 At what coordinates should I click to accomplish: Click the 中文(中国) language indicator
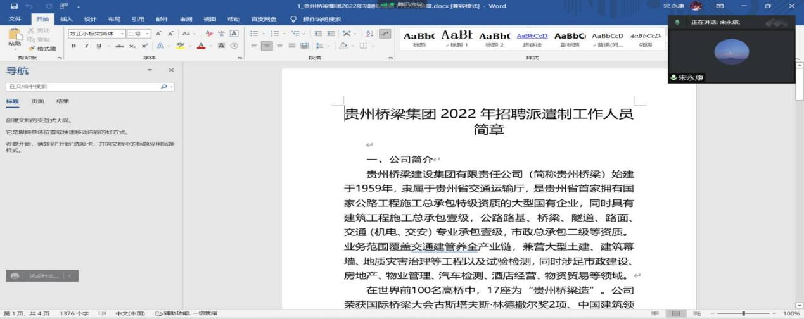click(x=130, y=313)
